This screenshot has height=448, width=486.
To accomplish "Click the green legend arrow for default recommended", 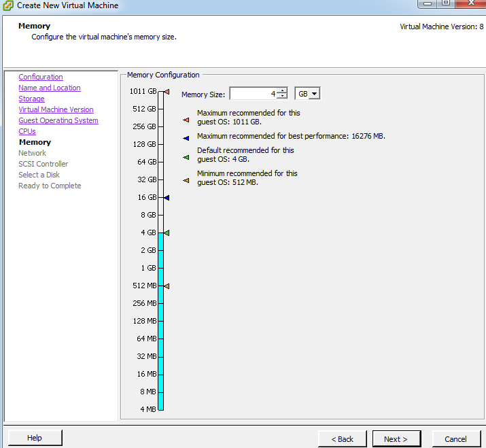I will (x=186, y=158).
